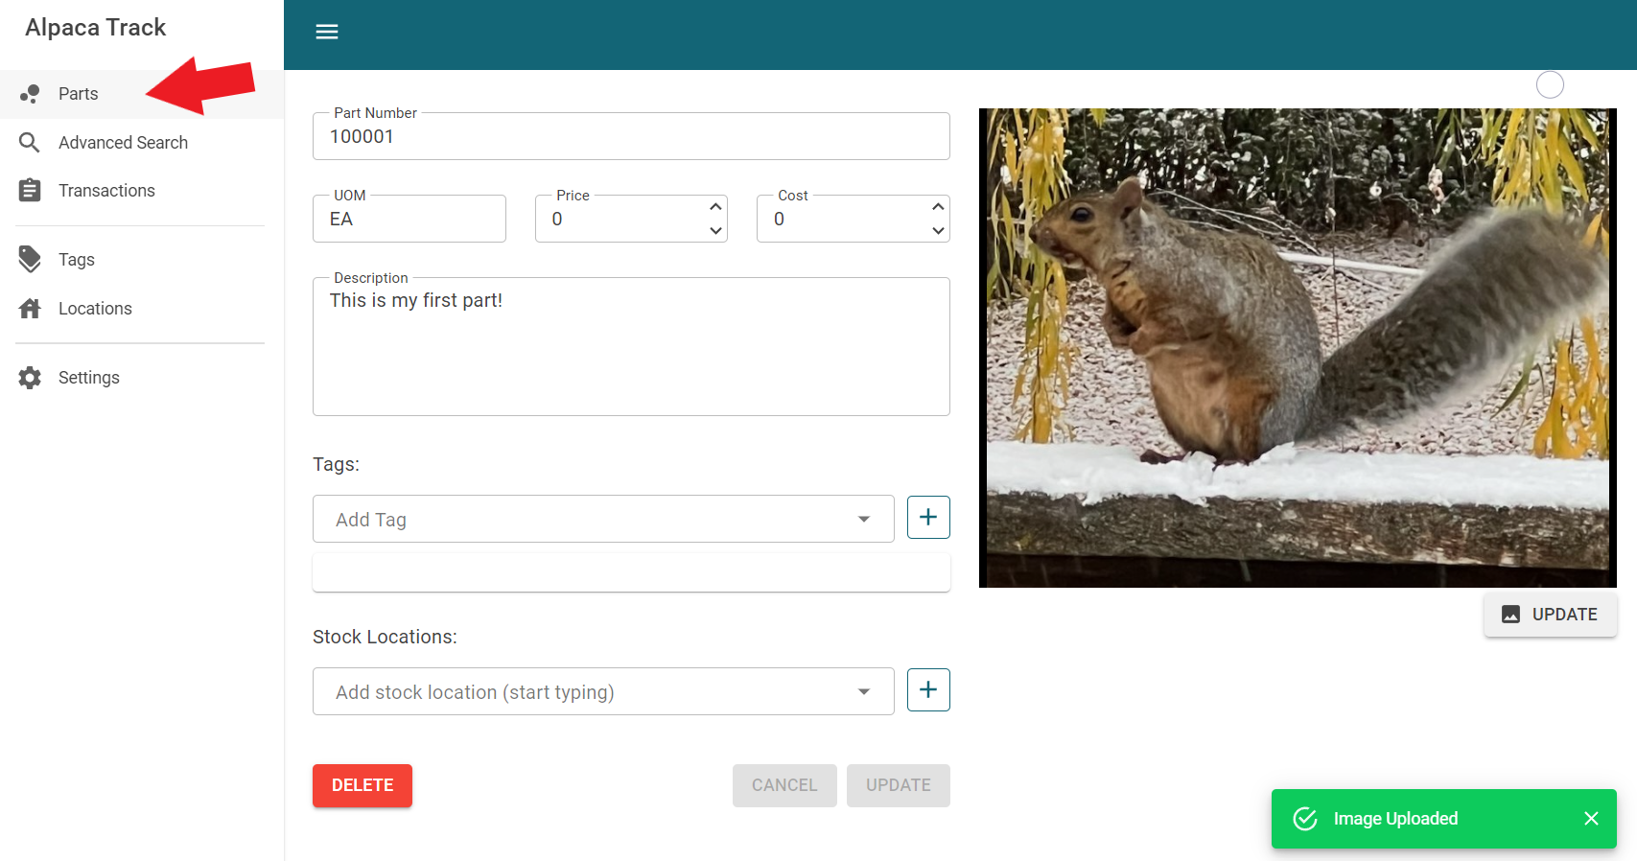Open Parts from the sidebar

(79, 94)
